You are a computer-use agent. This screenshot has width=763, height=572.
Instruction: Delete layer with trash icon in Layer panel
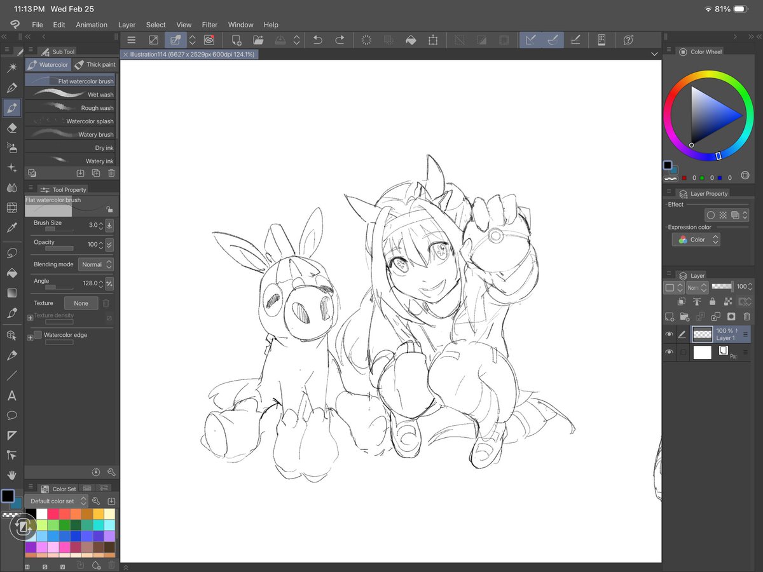coord(746,316)
